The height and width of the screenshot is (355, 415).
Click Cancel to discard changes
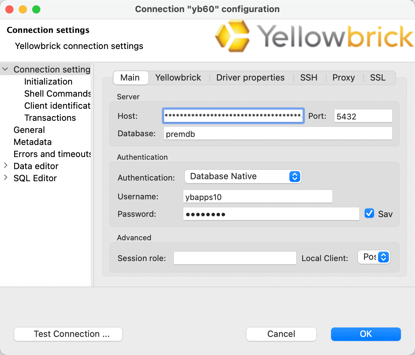click(281, 334)
